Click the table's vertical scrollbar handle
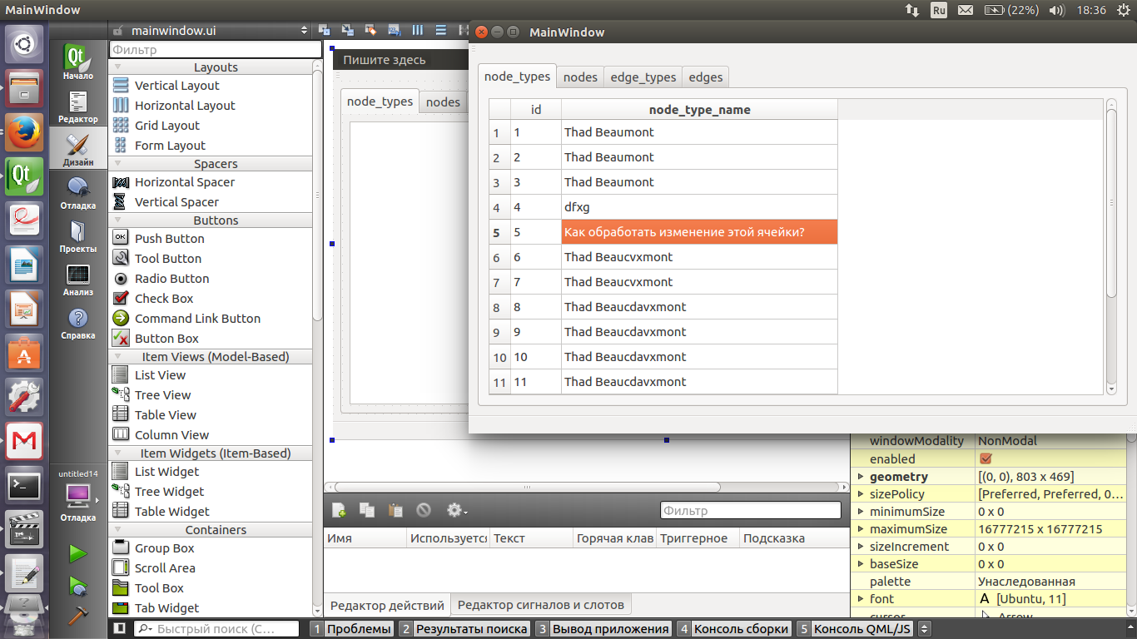 tap(1111, 202)
